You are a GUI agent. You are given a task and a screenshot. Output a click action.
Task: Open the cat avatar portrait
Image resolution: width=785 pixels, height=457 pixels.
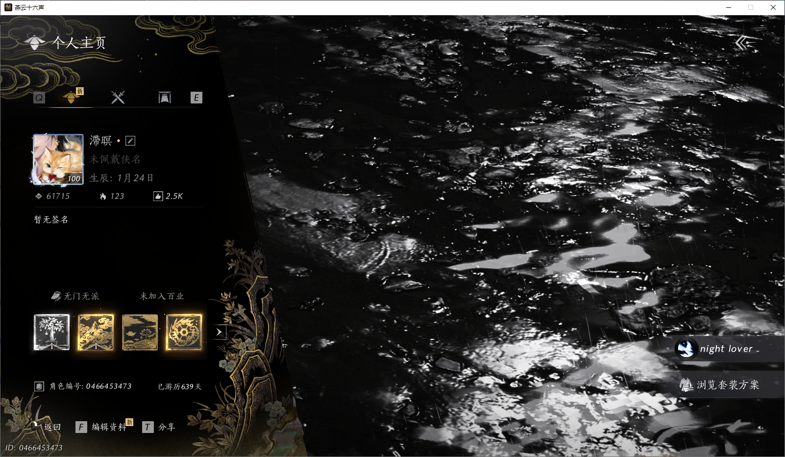(58, 159)
